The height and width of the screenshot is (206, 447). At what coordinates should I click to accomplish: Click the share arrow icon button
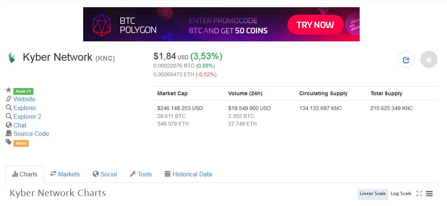click(x=406, y=60)
